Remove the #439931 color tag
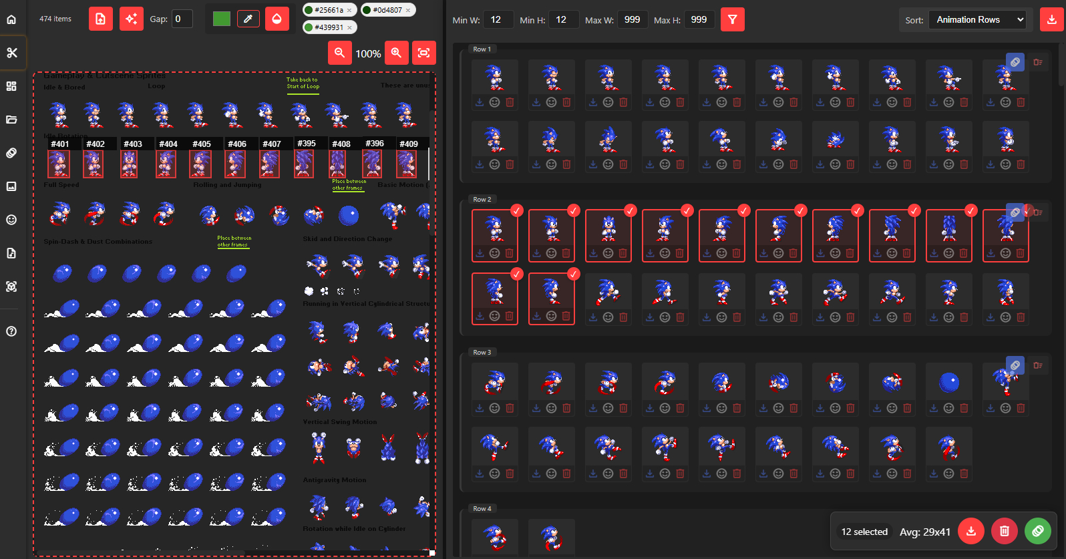1066x559 pixels. click(x=349, y=27)
